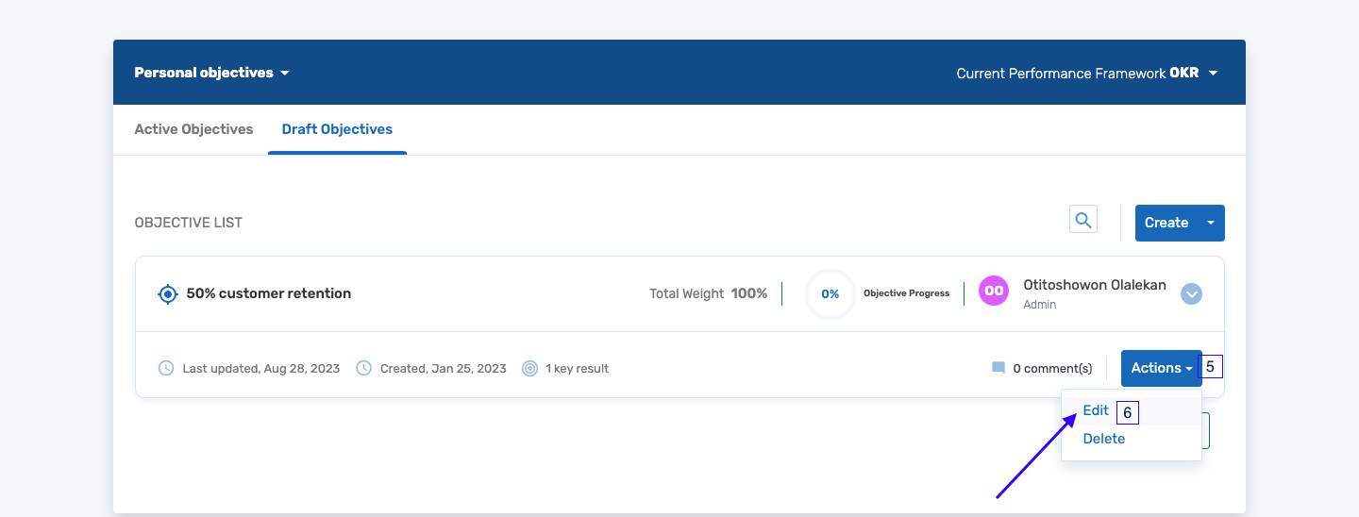Switch to the Active Objectives tab
Screen dimensions: 1359x517
[x=193, y=129]
